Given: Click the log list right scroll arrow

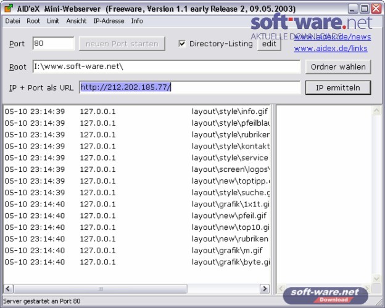Looking at the screenshot, I should click(265, 289).
